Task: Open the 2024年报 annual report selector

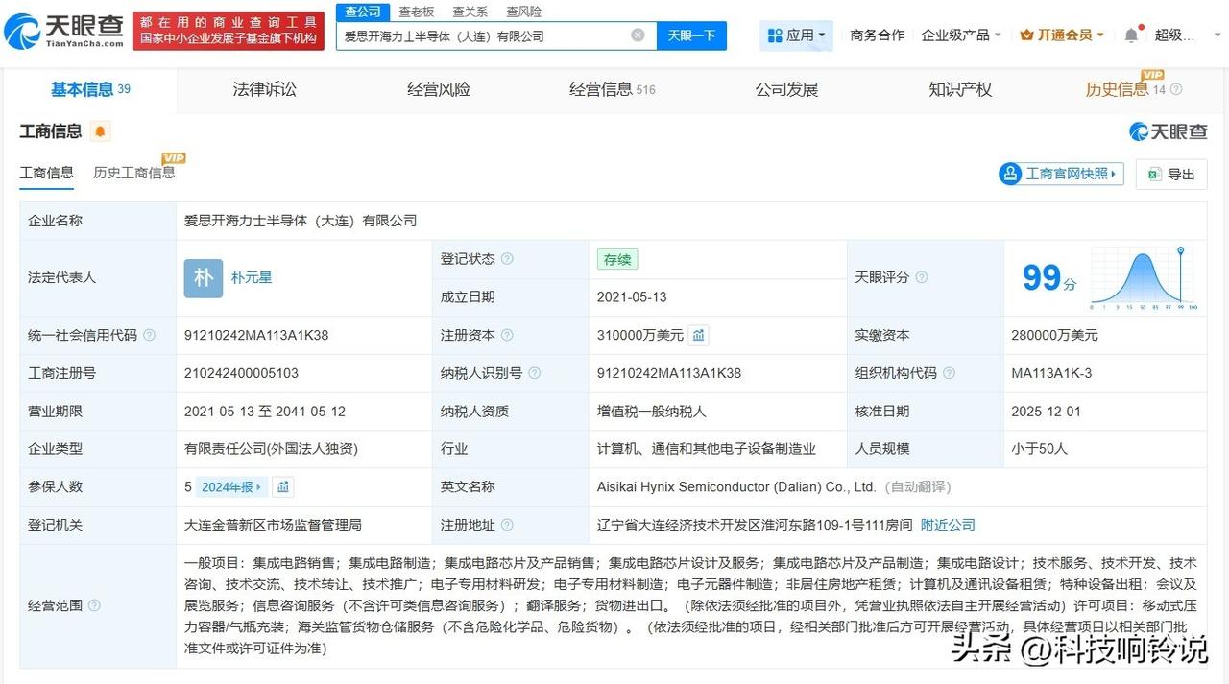Action: tap(231, 486)
